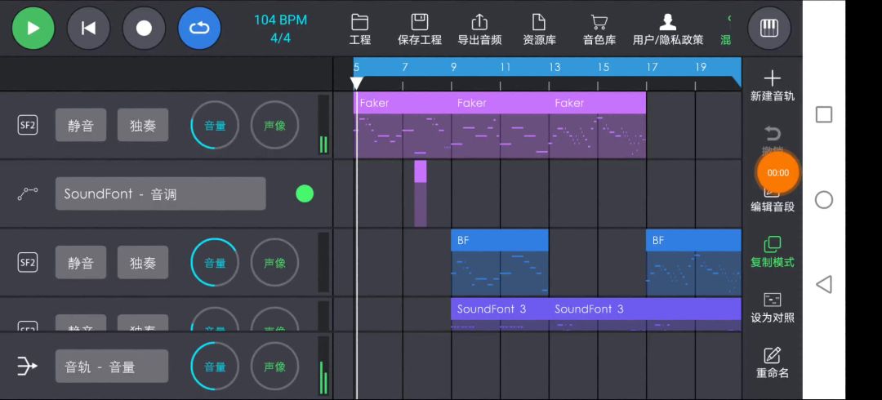Open 用户/隐私政策 user menu
This screenshot has width=882, height=400.
[667, 29]
